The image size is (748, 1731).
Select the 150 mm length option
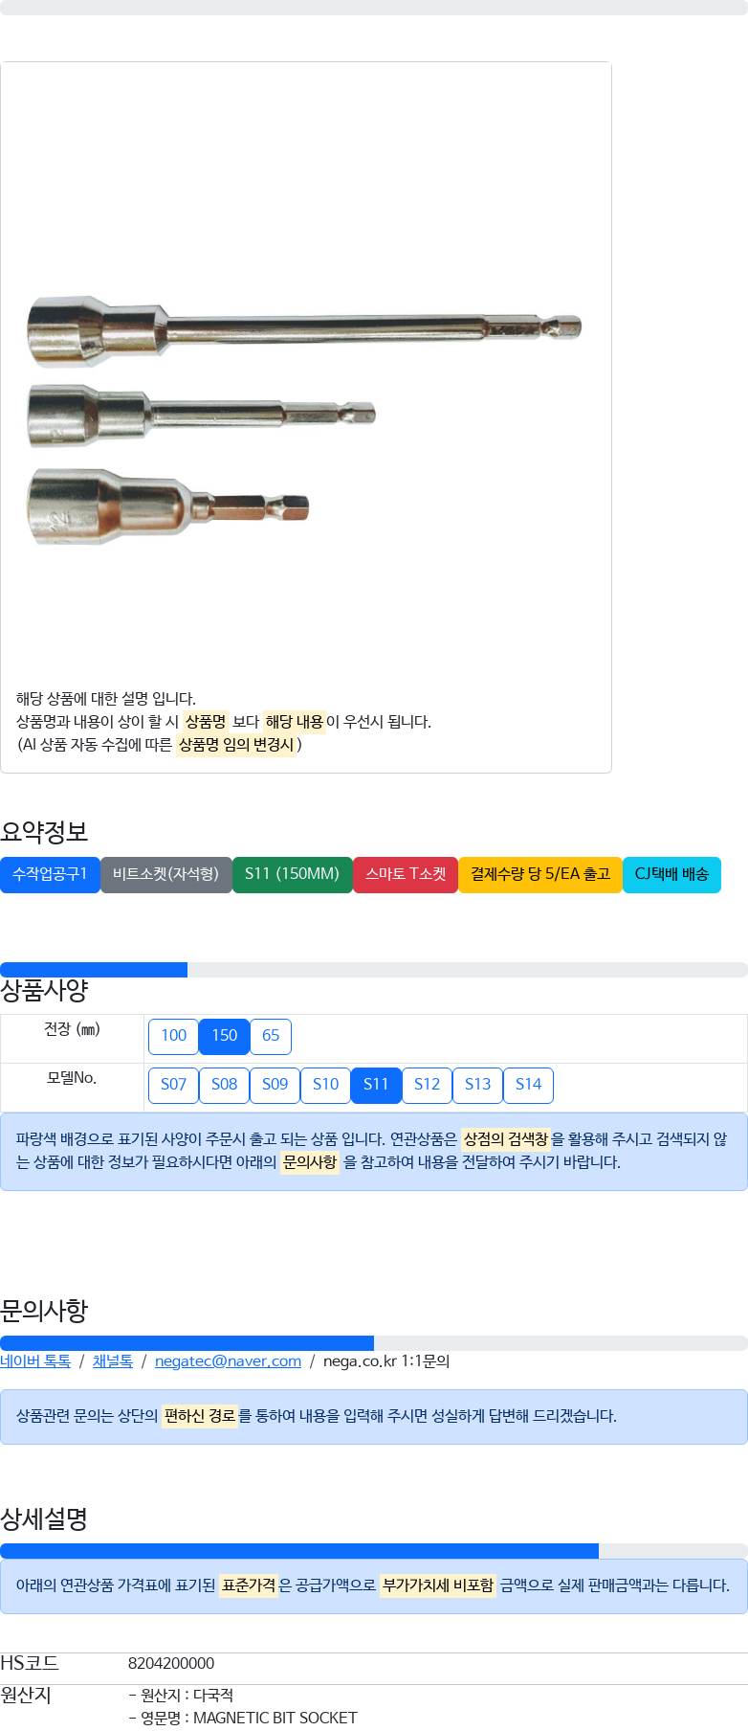[x=224, y=1036]
